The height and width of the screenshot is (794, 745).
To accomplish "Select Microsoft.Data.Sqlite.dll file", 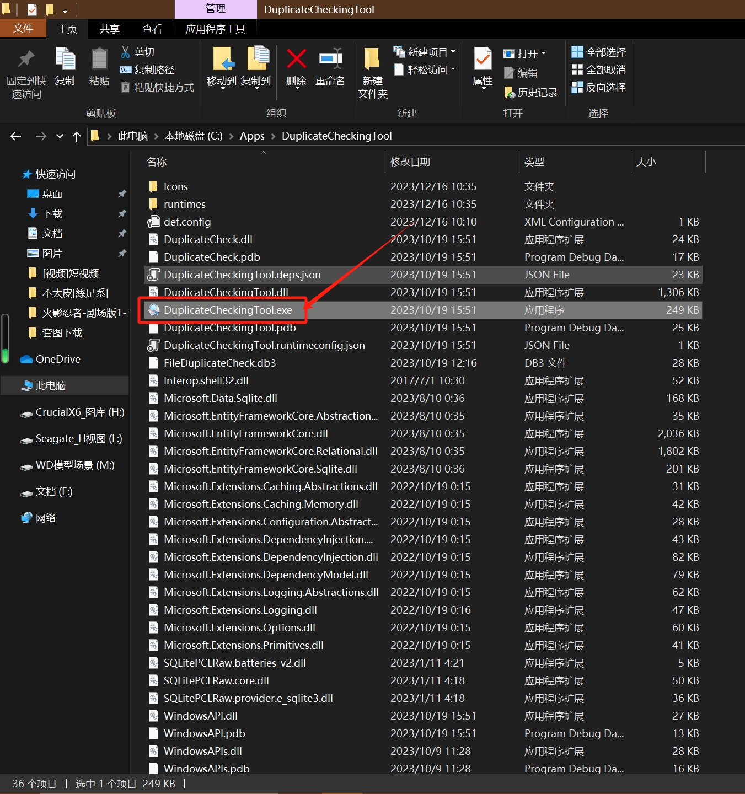I will click(x=422, y=398).
